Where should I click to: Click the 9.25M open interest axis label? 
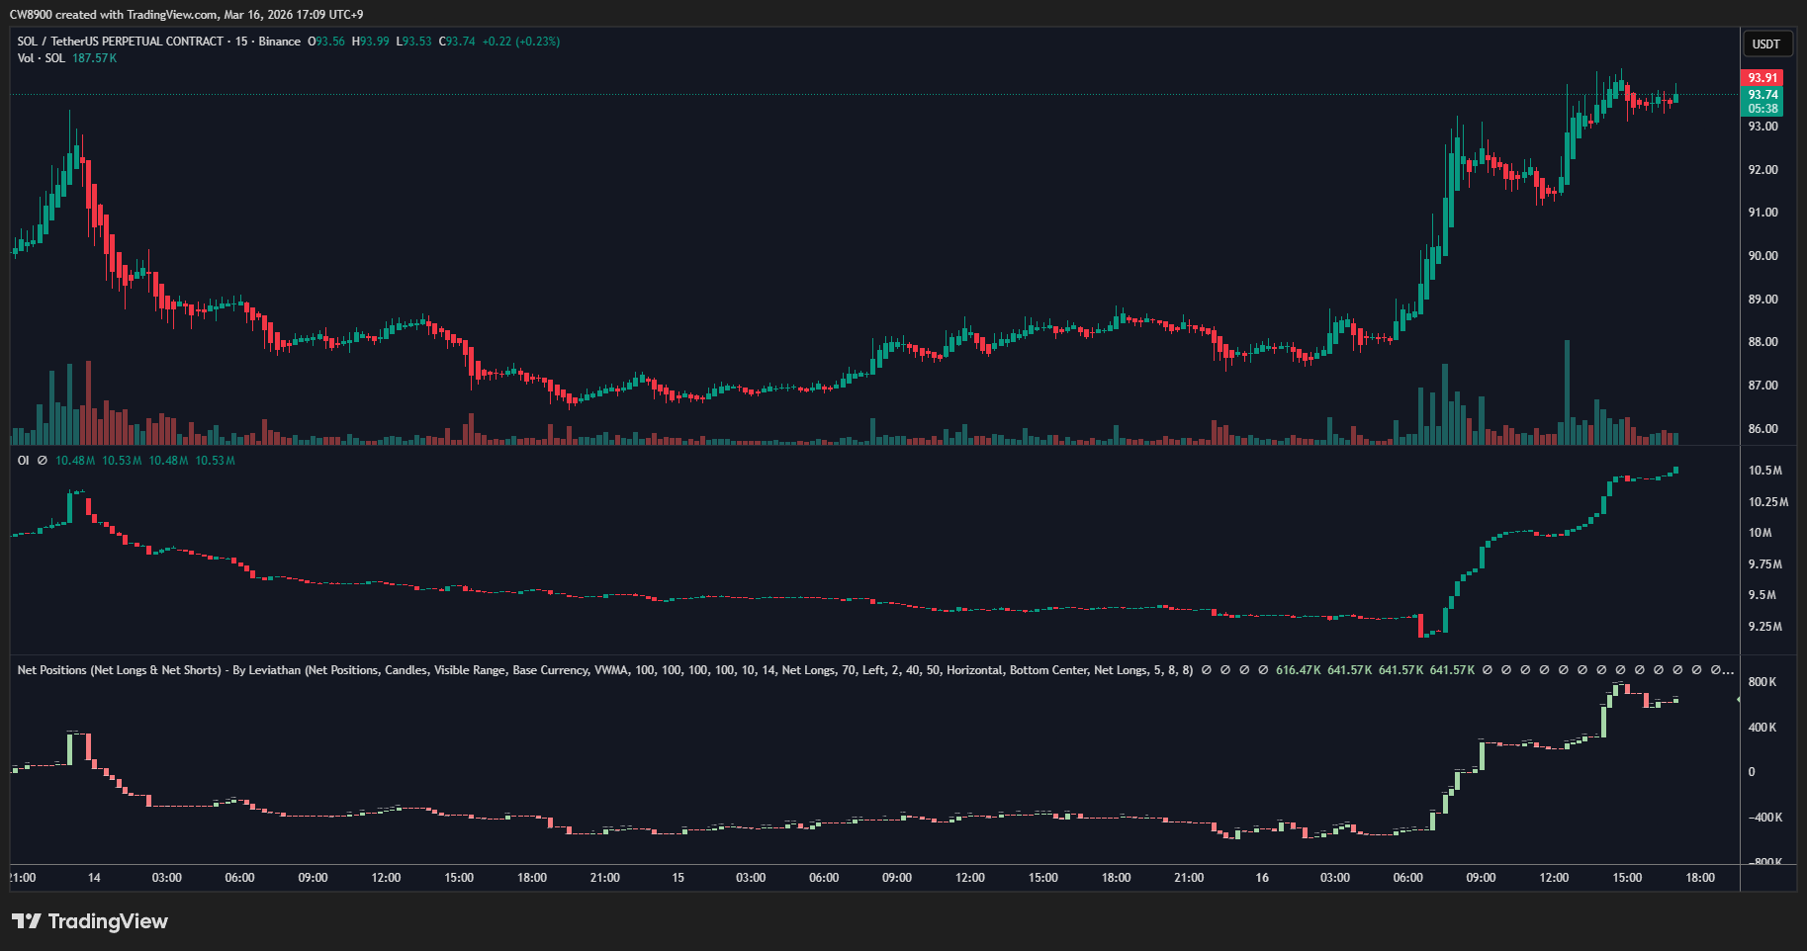[x=1765, y=627]
